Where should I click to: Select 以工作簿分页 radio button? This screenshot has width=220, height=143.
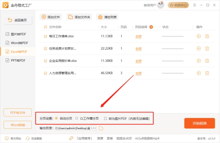77,118
